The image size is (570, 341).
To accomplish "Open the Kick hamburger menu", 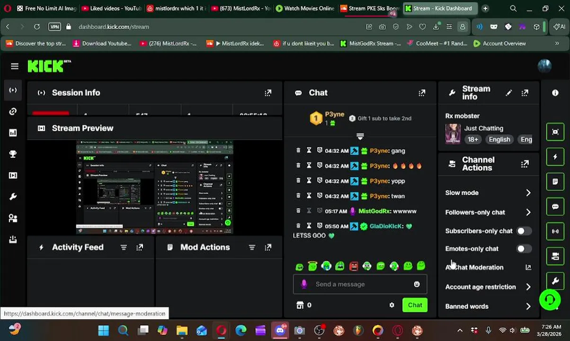I will click(15, 66).
